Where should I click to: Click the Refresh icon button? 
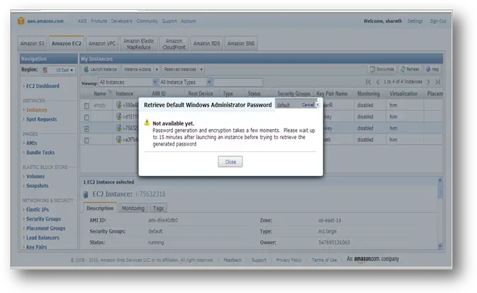tap(410, 70)
